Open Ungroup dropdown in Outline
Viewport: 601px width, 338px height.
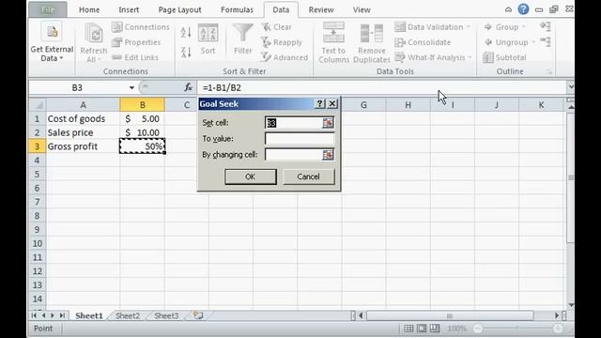[x=509, y=42]
